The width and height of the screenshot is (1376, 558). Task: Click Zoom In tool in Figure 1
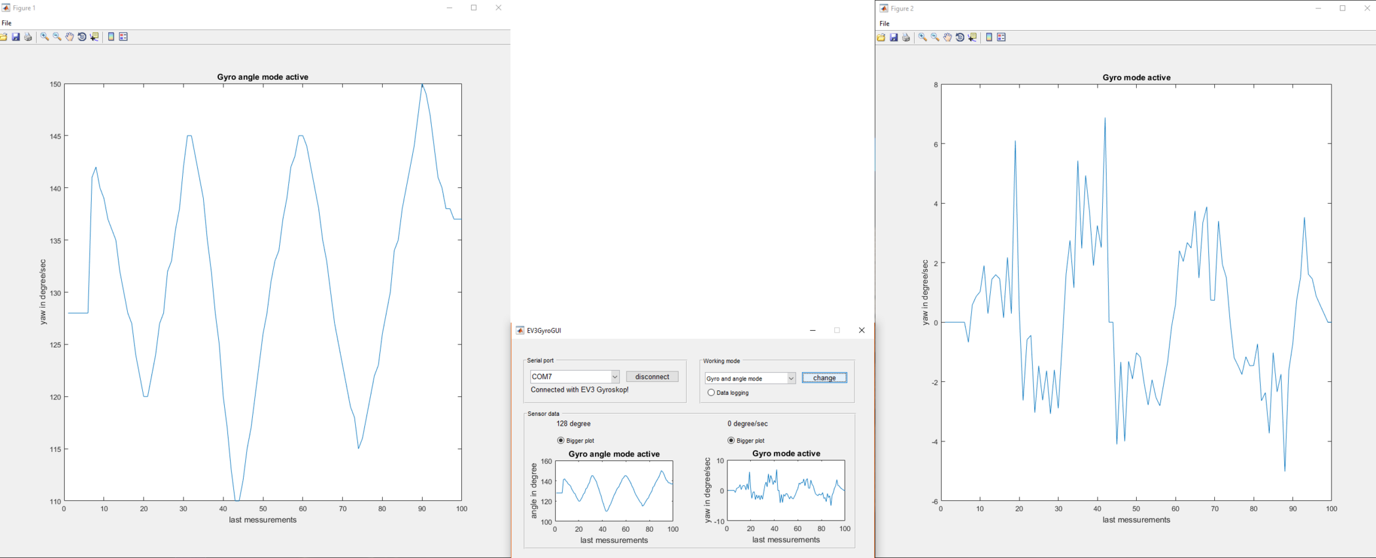pyautogui.click(x=45, y=37)
